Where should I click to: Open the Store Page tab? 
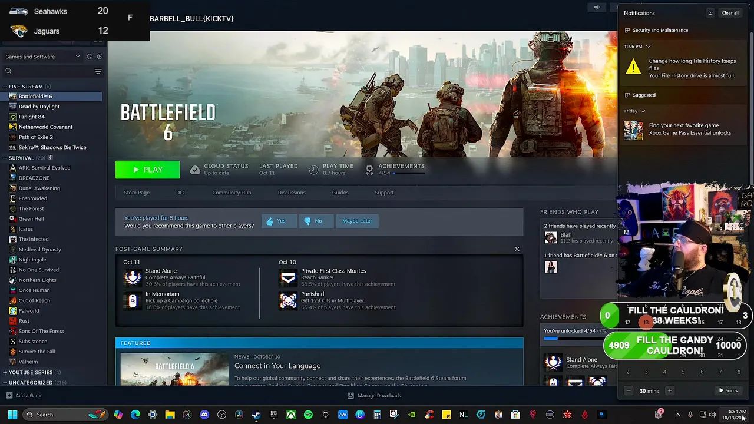pyautogui.click(x=137, y=193)
